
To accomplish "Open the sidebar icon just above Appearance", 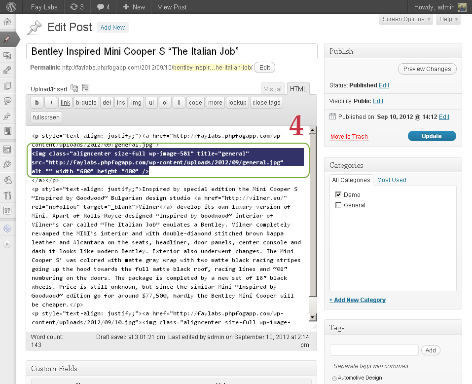I will [7, 131].
